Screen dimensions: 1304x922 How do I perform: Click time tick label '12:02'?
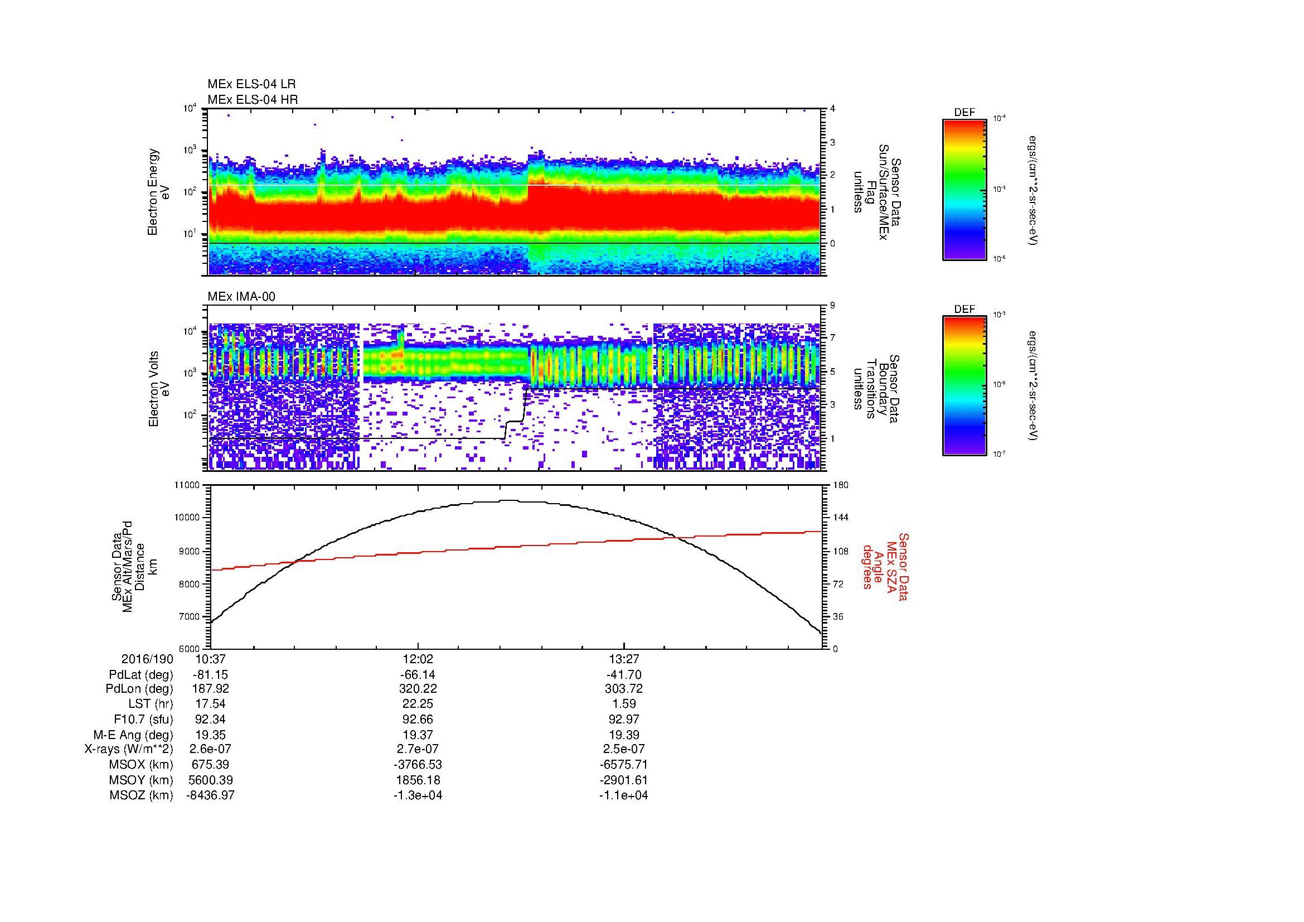[418, 659]
